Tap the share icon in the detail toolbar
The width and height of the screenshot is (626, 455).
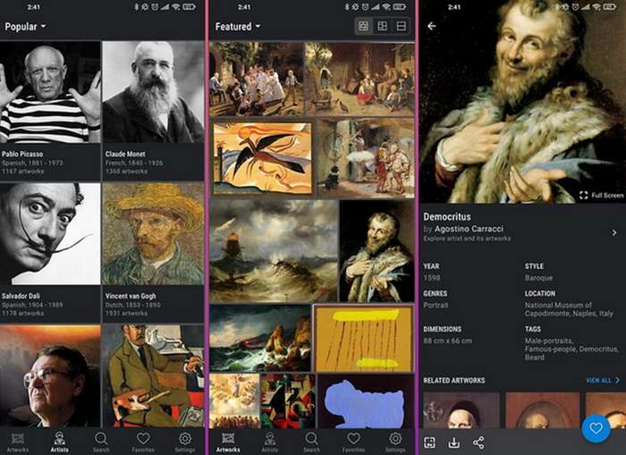[478, 442]
